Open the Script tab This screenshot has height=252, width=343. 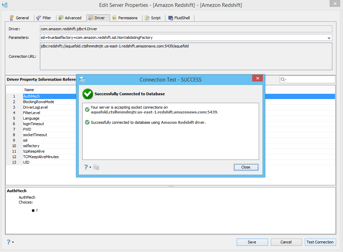click(153, 18)
